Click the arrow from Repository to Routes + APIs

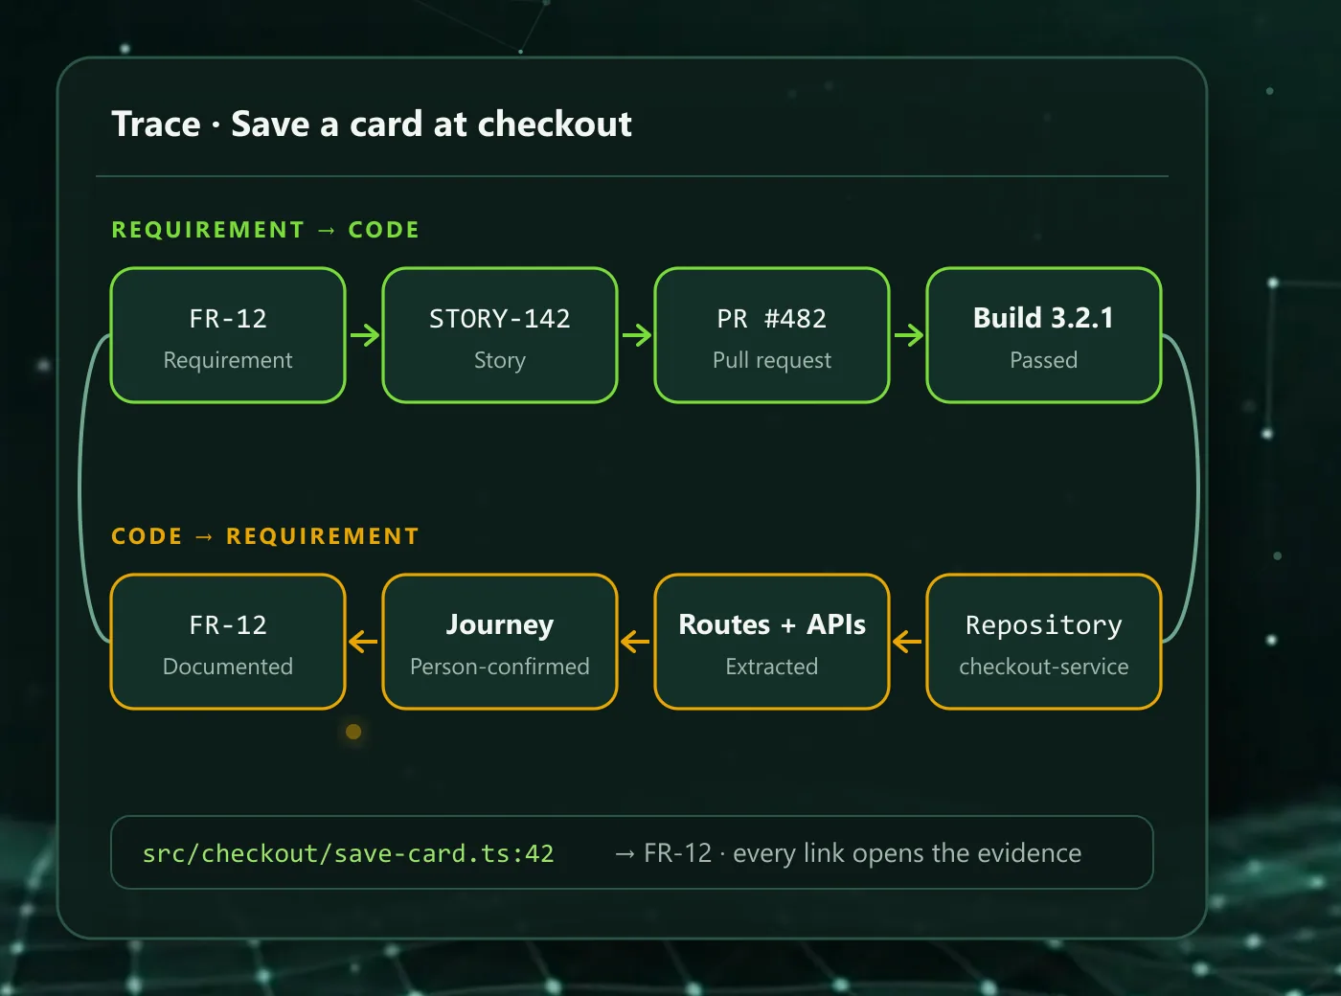907,642
